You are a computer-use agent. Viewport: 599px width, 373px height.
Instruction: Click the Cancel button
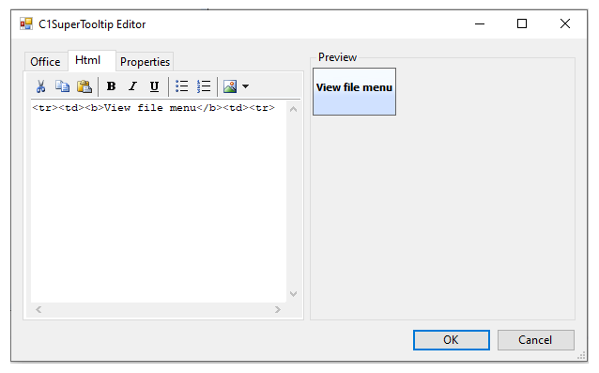pos(535,340)
